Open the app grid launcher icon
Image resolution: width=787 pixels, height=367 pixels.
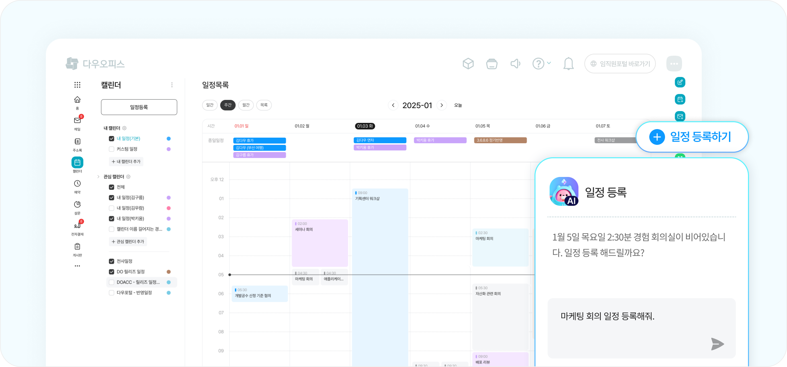coord(77,85)
